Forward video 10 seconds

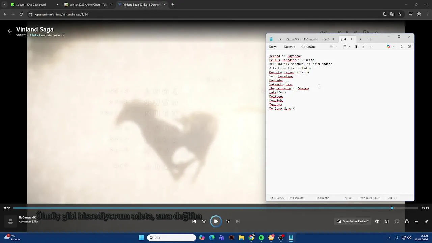point(228,221)
